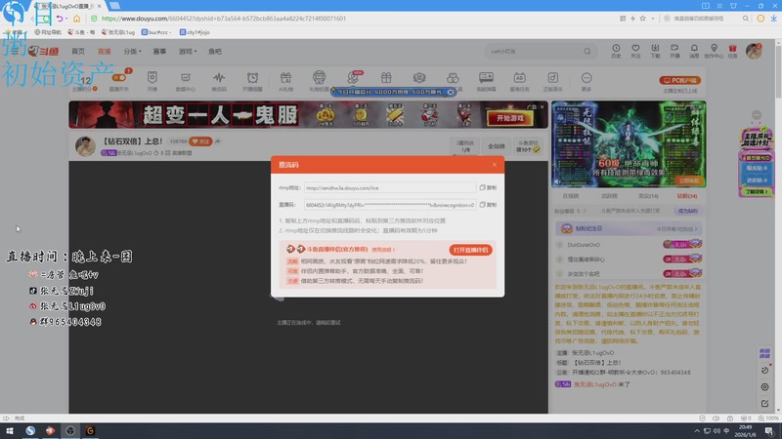Screen dimensions: 782x439
Task: Switch to 活跃榜 tab
Action: pos(609,196)
